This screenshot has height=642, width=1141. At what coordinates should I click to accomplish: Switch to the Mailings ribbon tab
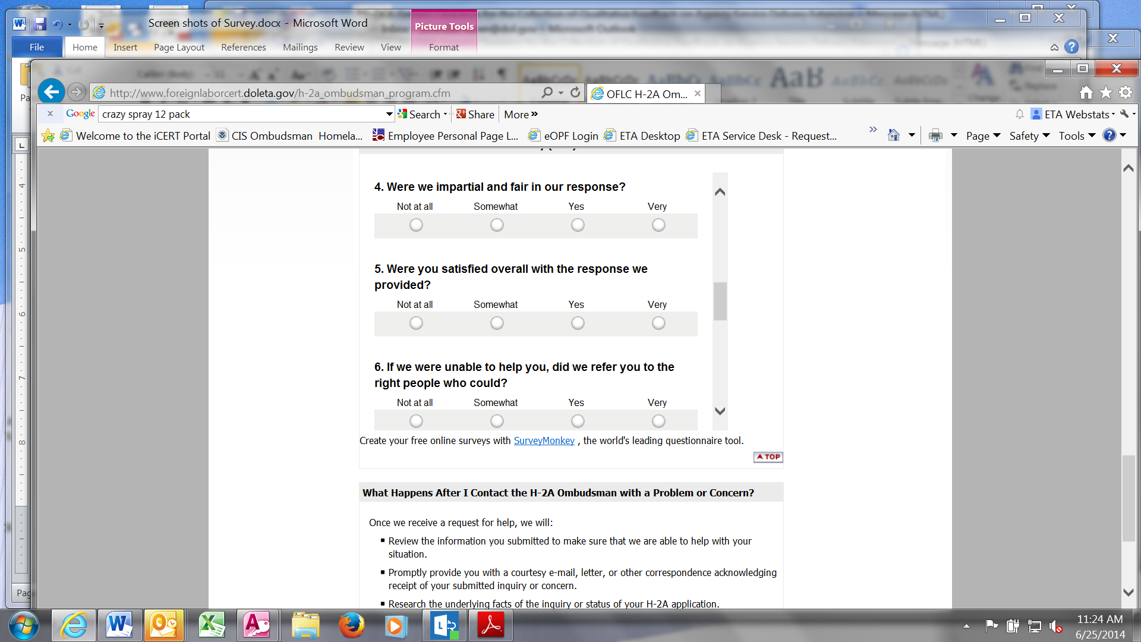(x=300, y=48)
